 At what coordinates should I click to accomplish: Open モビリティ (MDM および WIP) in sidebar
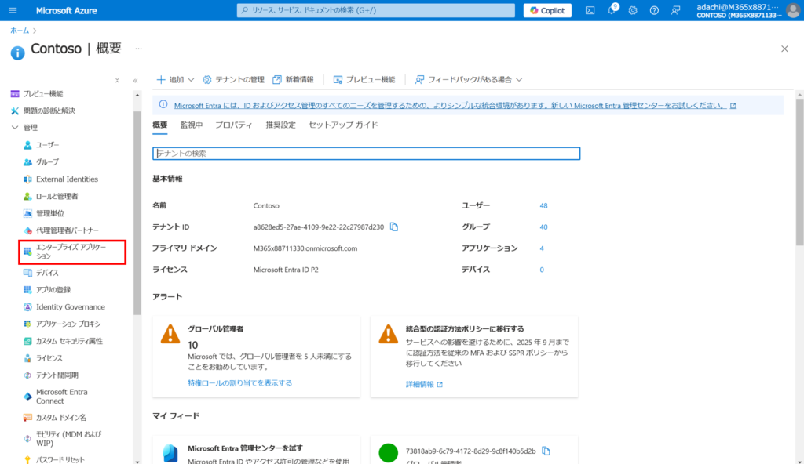click(69, 438)
